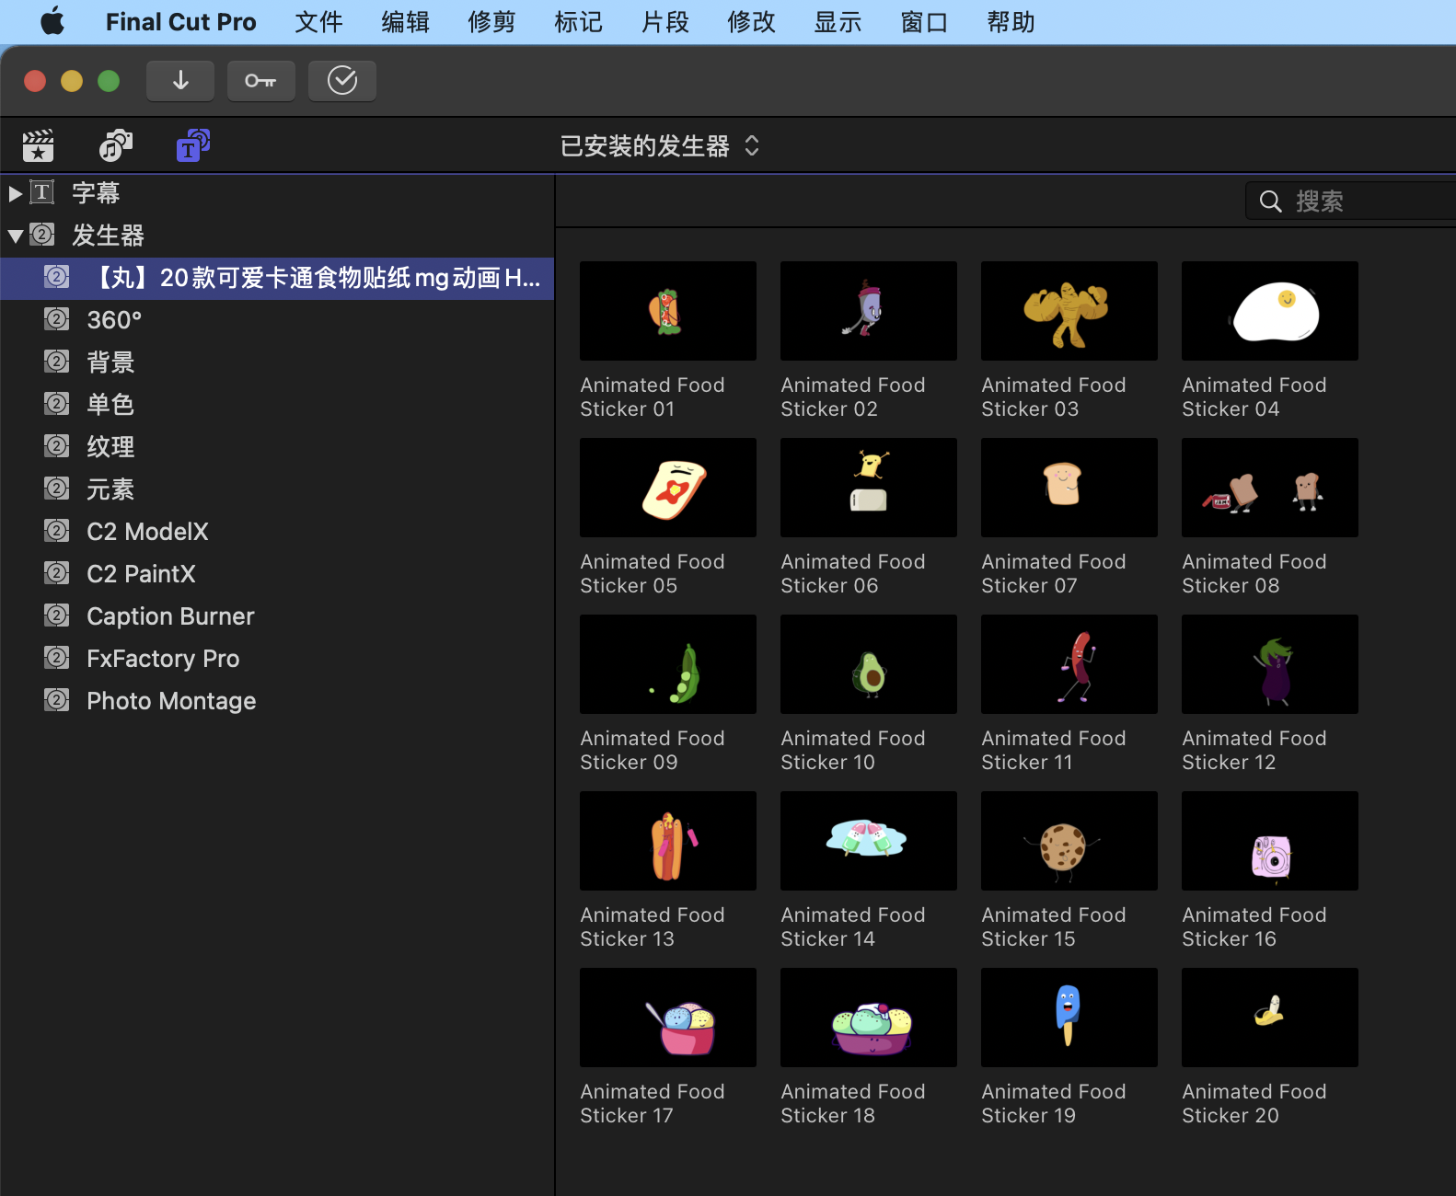The width and height of the screenshot is (1456, 1196).
Task: Show the photos and audio sidebar icon
Action: pos(116,145)
